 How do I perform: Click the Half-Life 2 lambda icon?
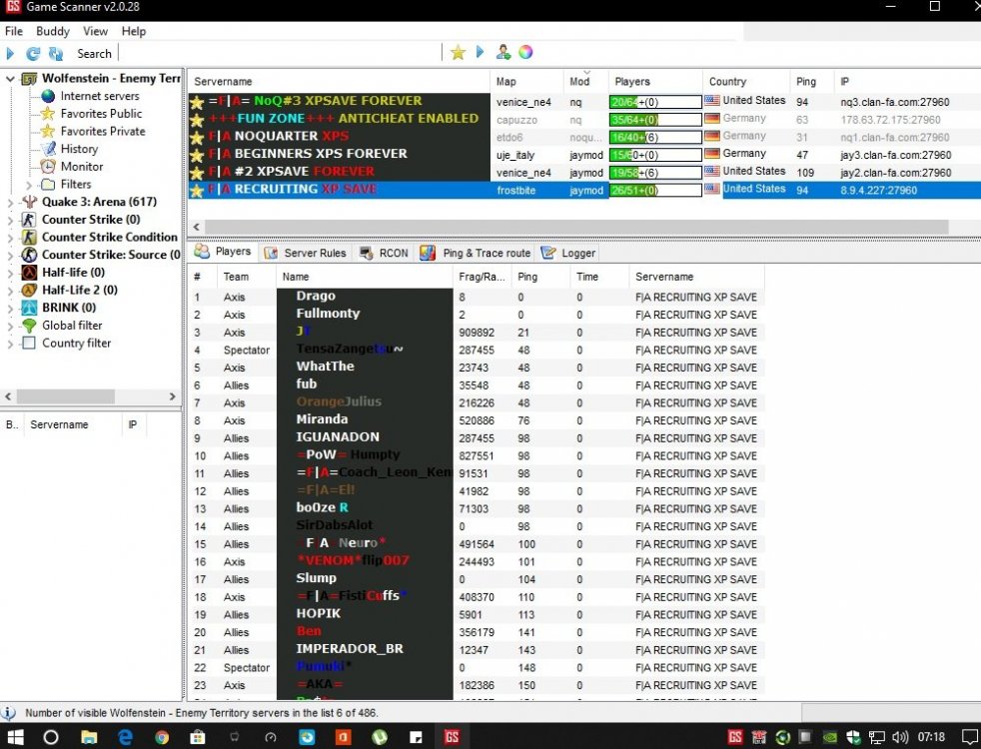click(29, 290)
